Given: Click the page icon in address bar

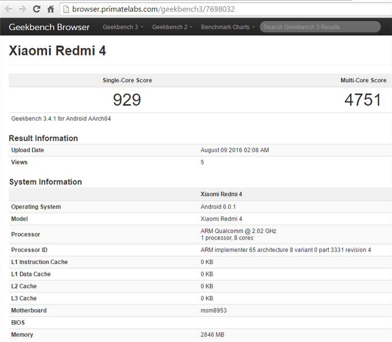Looking at the screenshot, I should (x=66, y=10).
